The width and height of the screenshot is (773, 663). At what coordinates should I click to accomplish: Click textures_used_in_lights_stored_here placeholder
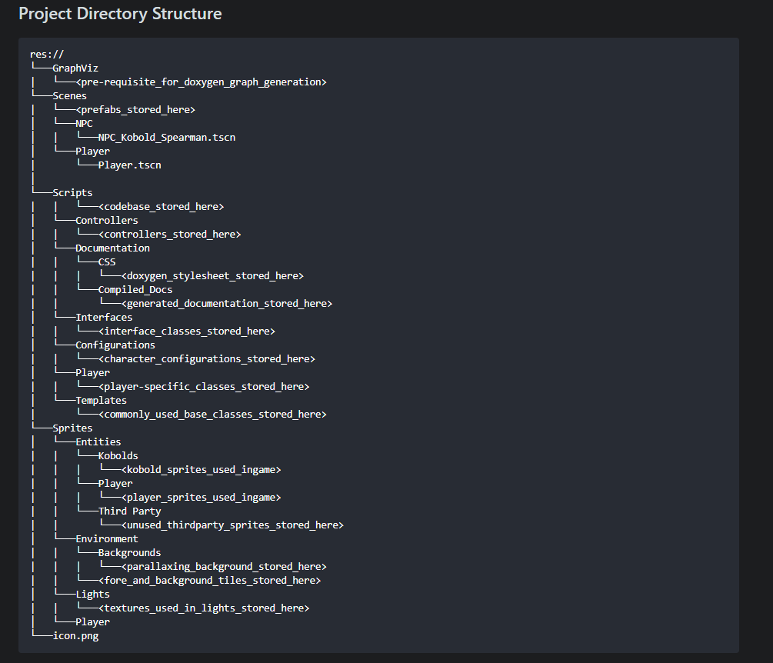(x=204, y=608)
